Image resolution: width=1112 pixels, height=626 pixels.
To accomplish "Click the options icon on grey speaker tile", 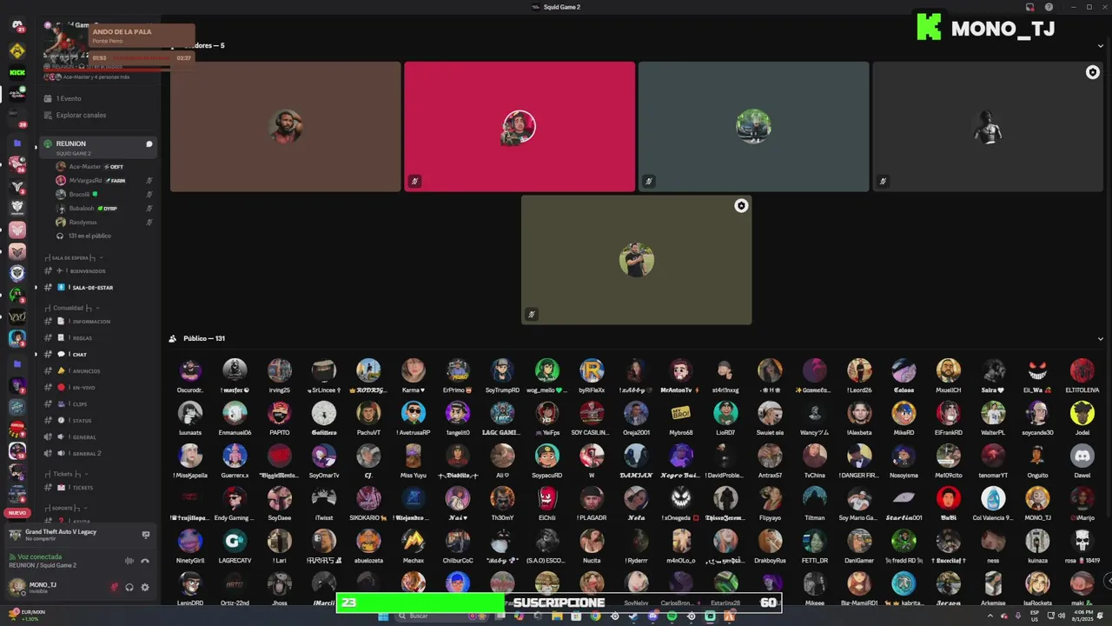I will click(1093, 72).
